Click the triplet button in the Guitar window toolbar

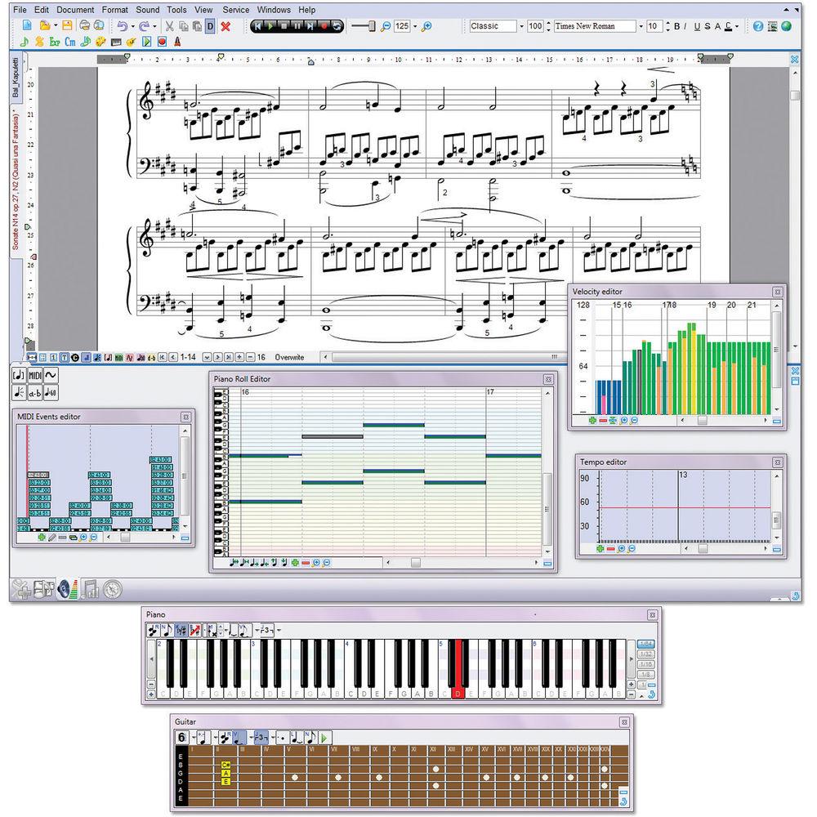(x=261, y=739)
